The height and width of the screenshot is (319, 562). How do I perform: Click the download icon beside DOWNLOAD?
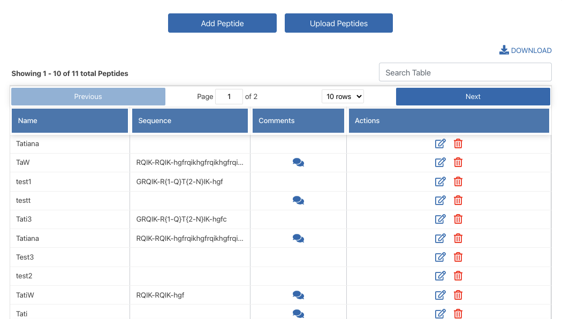[504, 50]
